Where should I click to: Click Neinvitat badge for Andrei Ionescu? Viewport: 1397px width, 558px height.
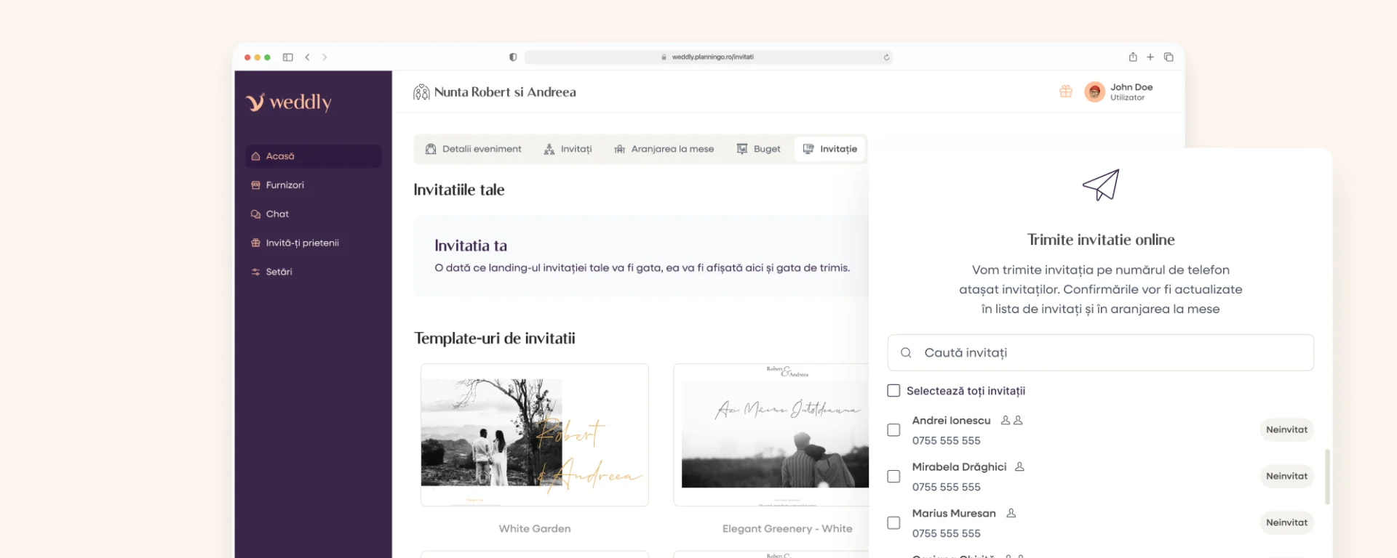pos(1286,430)
